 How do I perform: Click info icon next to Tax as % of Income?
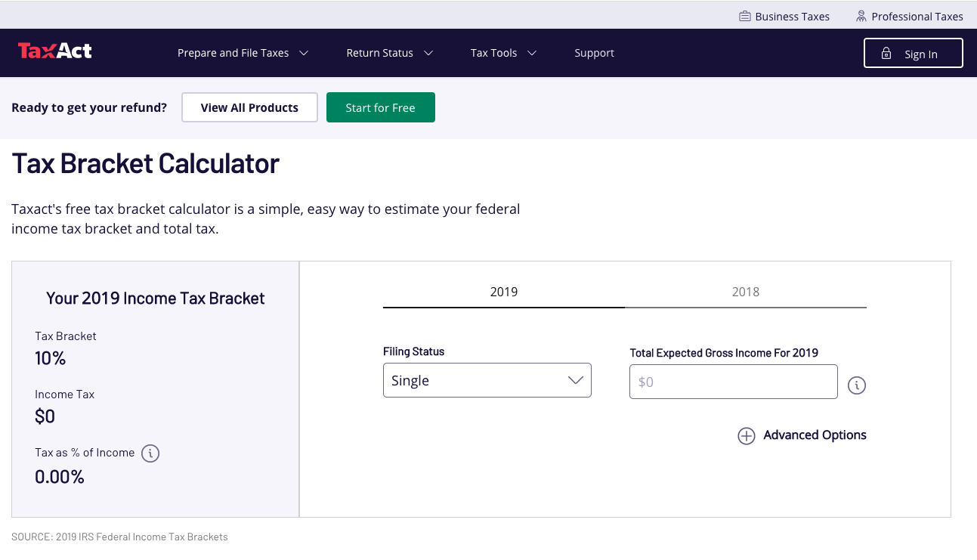tap(150, 453)
